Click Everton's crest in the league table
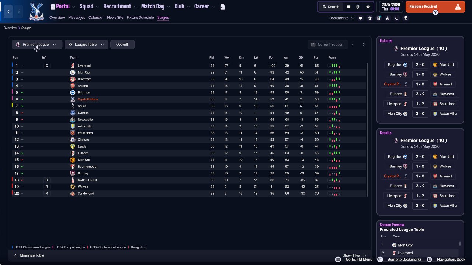Viewport: 472px width, 265px height. pyautogui.click(x=73, y=113)
